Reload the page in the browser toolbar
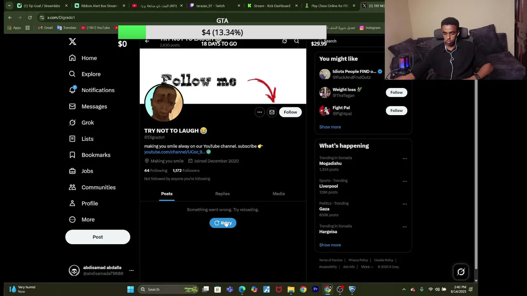Image resolution: width=527 pixels, height=296 pixels. click(x=30, y=18)
